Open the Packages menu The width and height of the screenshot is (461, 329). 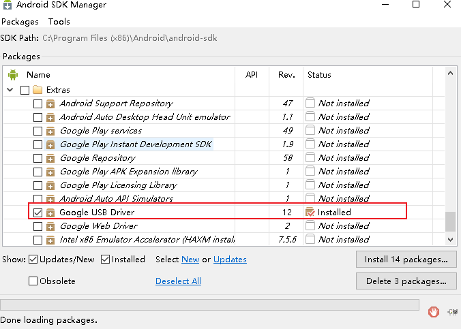point(20,22)
